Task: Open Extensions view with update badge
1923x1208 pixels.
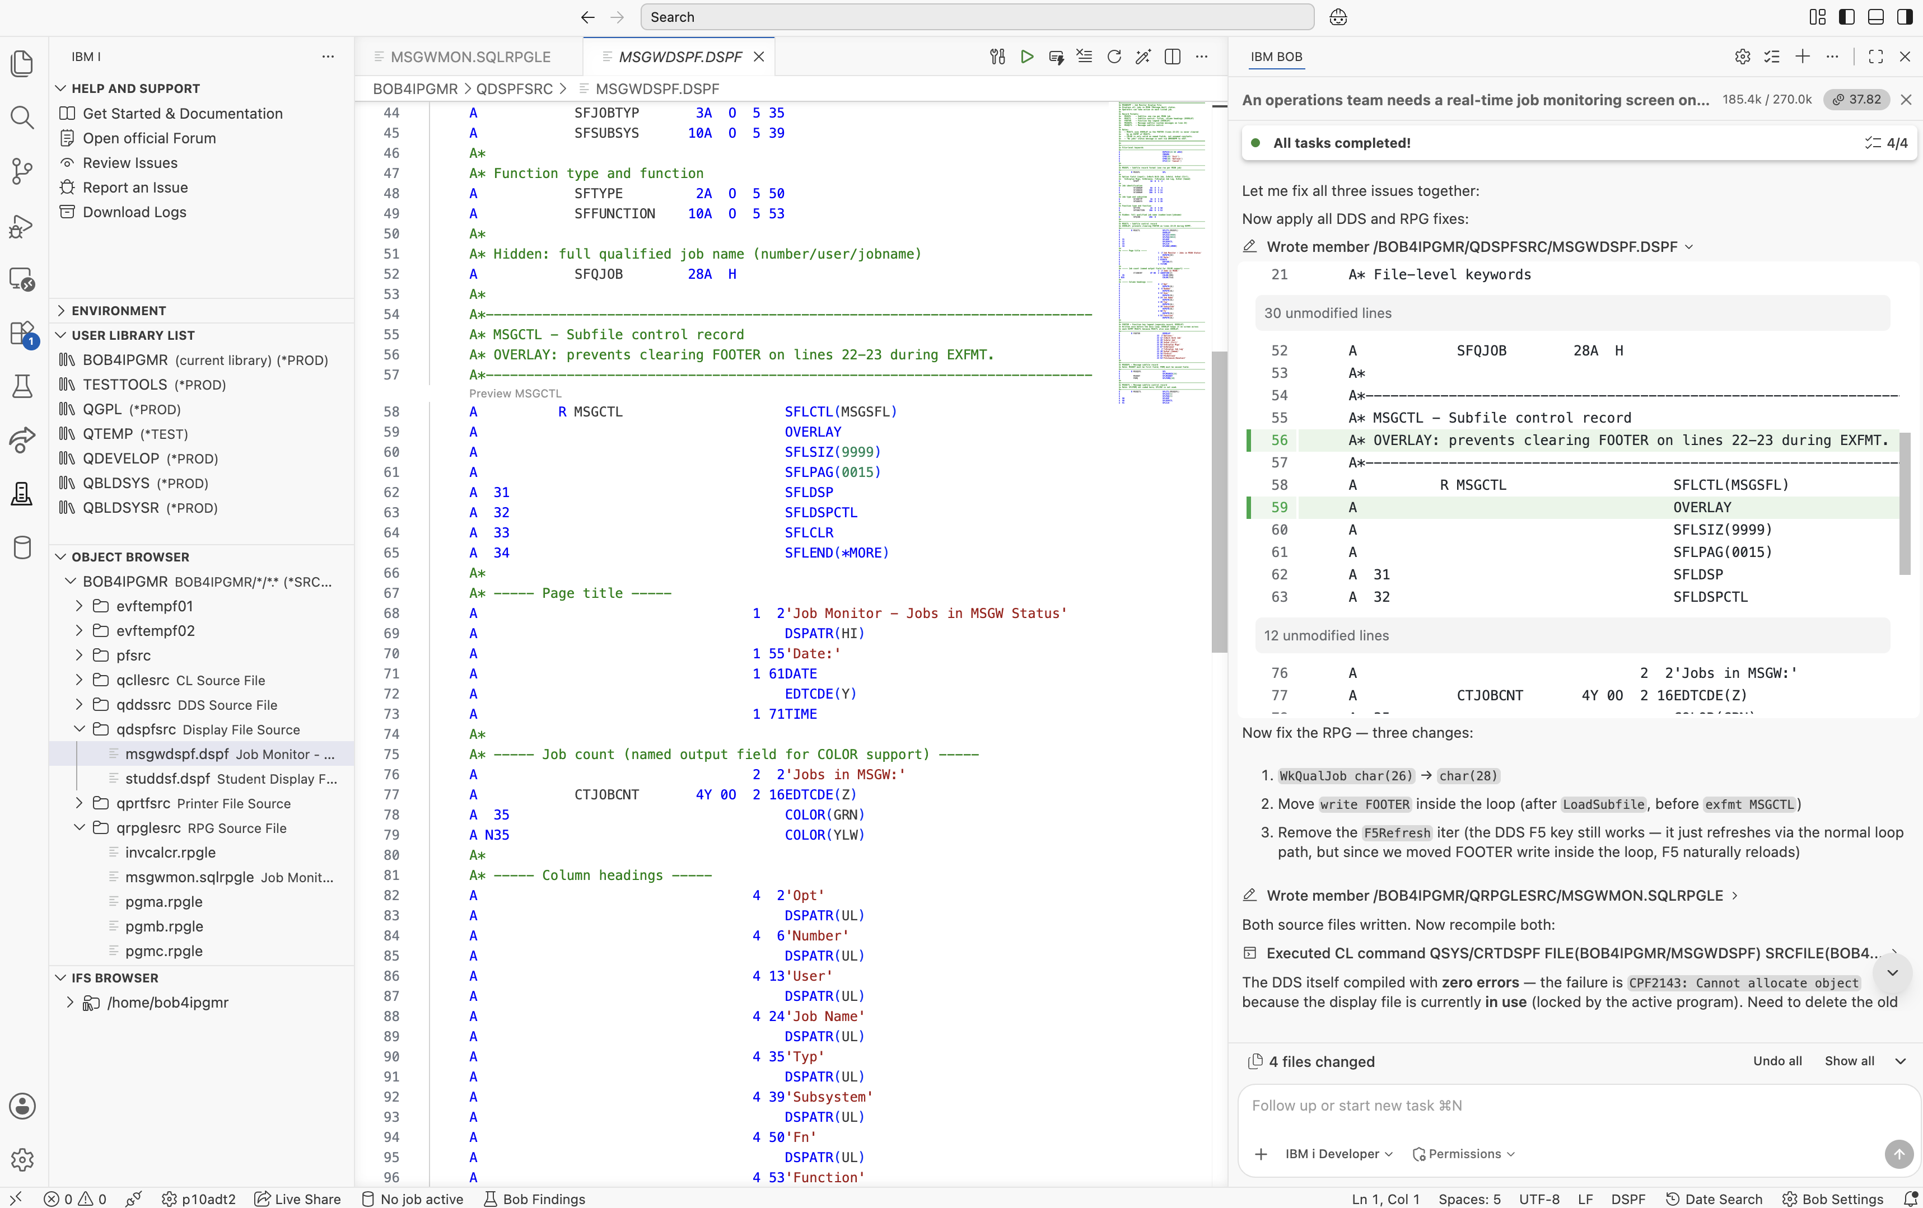Action: (22, 334)
